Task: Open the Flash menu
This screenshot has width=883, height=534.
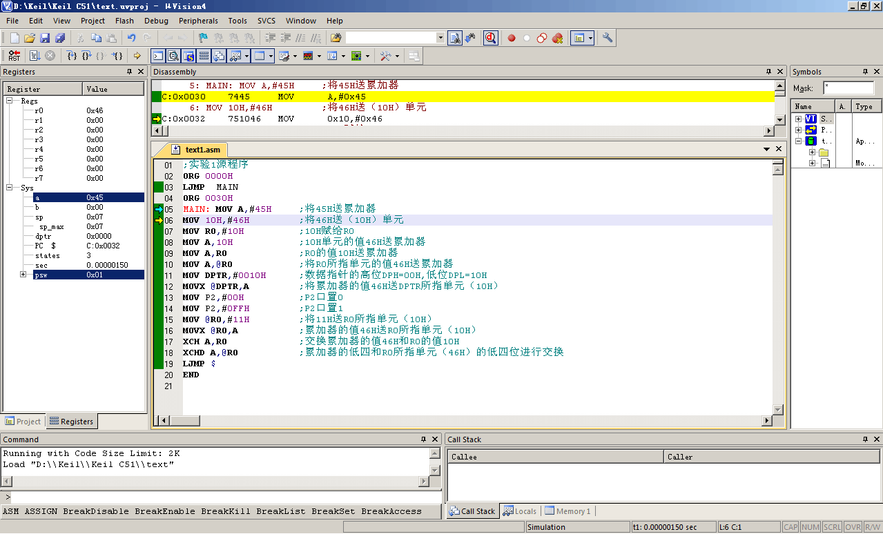Action: pos(125,21)
